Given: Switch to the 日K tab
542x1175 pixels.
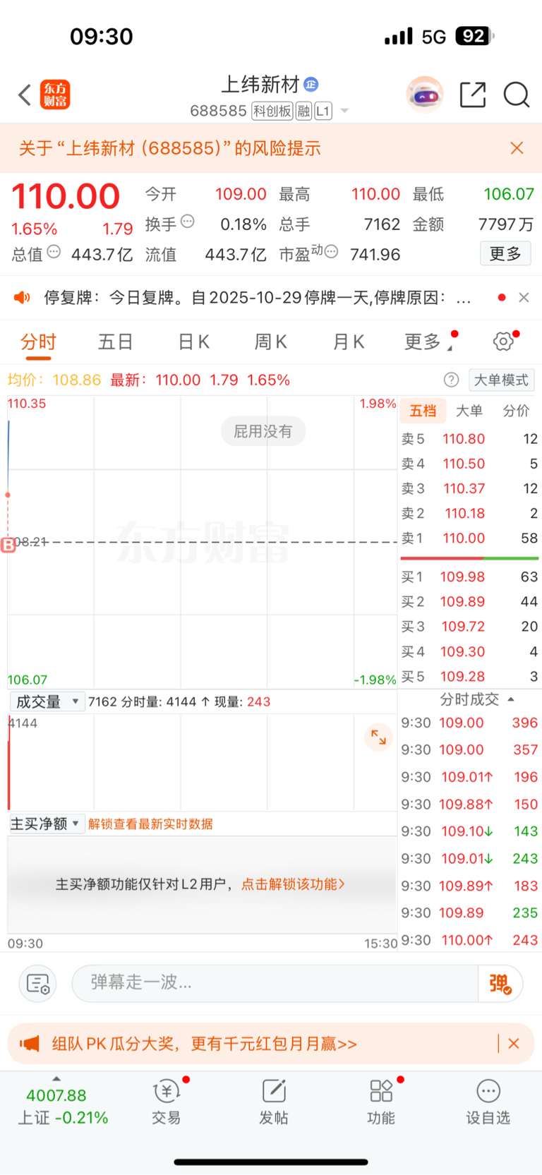Looking at the screenshot, I should point(193,342).
